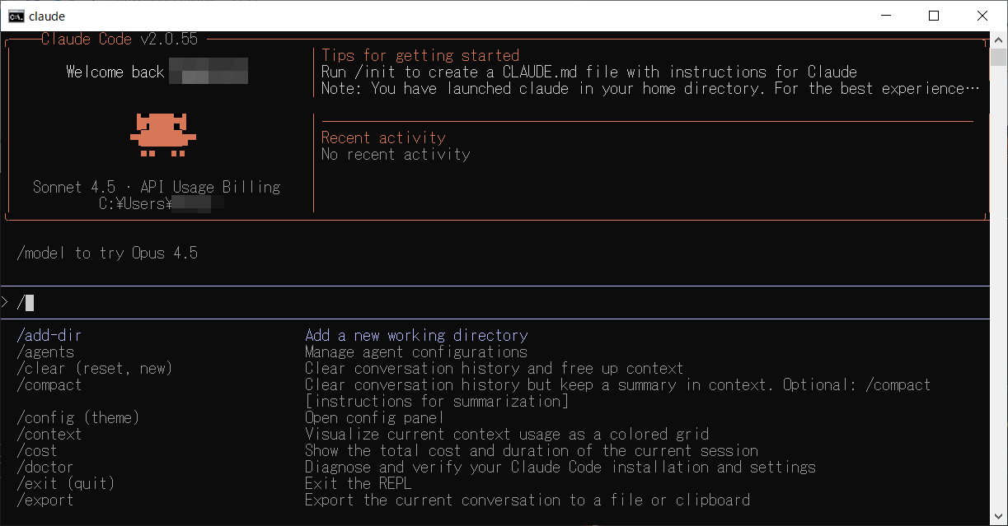The height and width of the screenshot is (526, 1008).
Task: Click the "Tips for getting started" heading
Action: (x=420, y=55)
